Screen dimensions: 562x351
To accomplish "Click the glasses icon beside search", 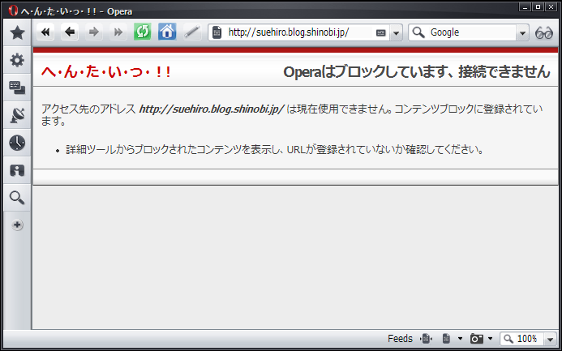I will click(x=543, y=32).
